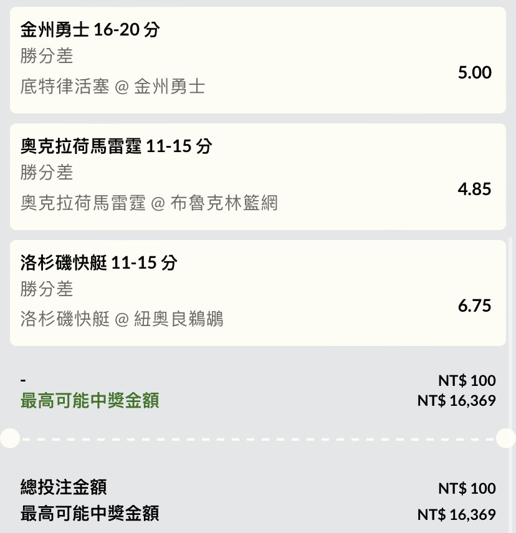Open the 金州勇士 16-20 分 bet card
The image size is (516, 533).
tap(257, 60)
